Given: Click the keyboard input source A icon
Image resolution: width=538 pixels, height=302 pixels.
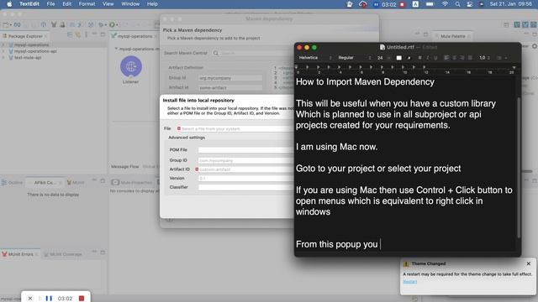Looking at the screenshot, I should coord(415,4).
